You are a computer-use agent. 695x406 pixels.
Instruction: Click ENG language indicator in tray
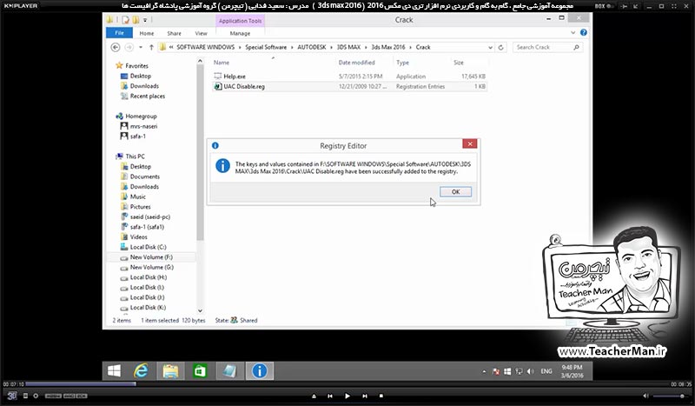click(546, 371)
